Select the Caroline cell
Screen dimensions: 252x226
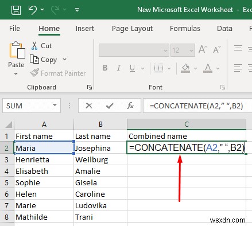[100, 194]
